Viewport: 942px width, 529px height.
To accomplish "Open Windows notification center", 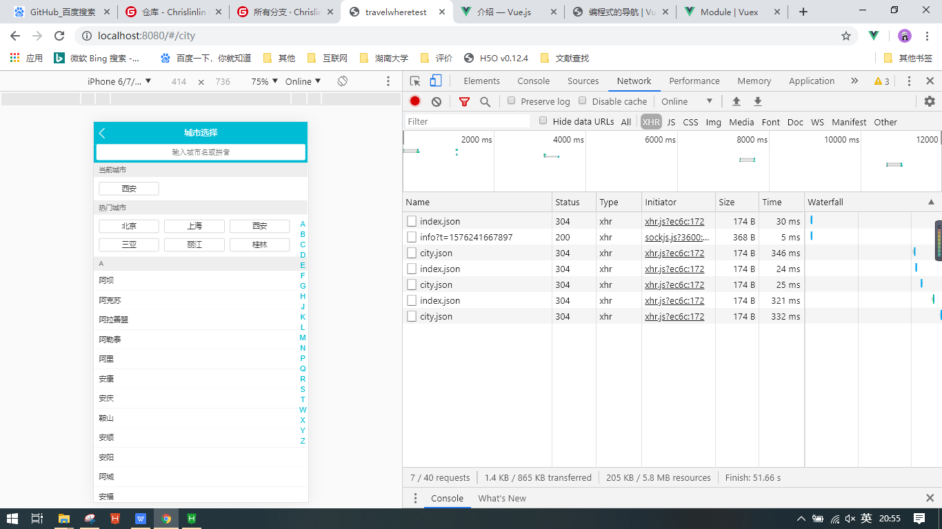I will pos(919,519).
